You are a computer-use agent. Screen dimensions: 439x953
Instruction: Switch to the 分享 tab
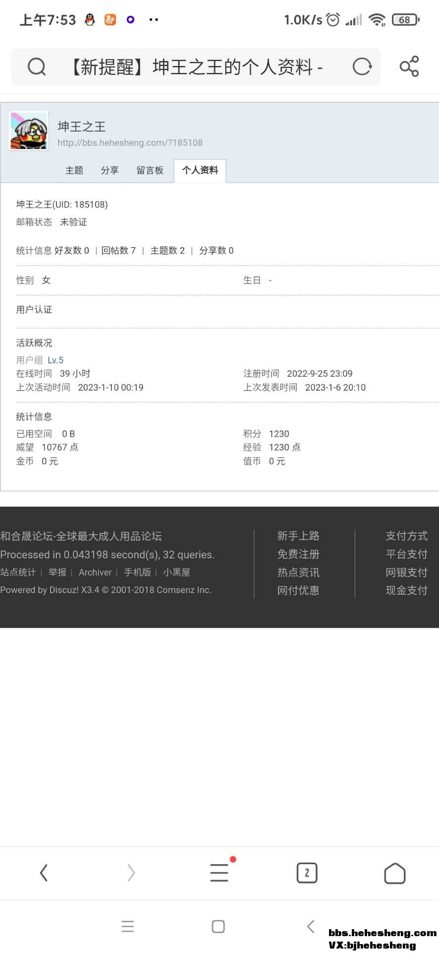[x=110, y=170]
